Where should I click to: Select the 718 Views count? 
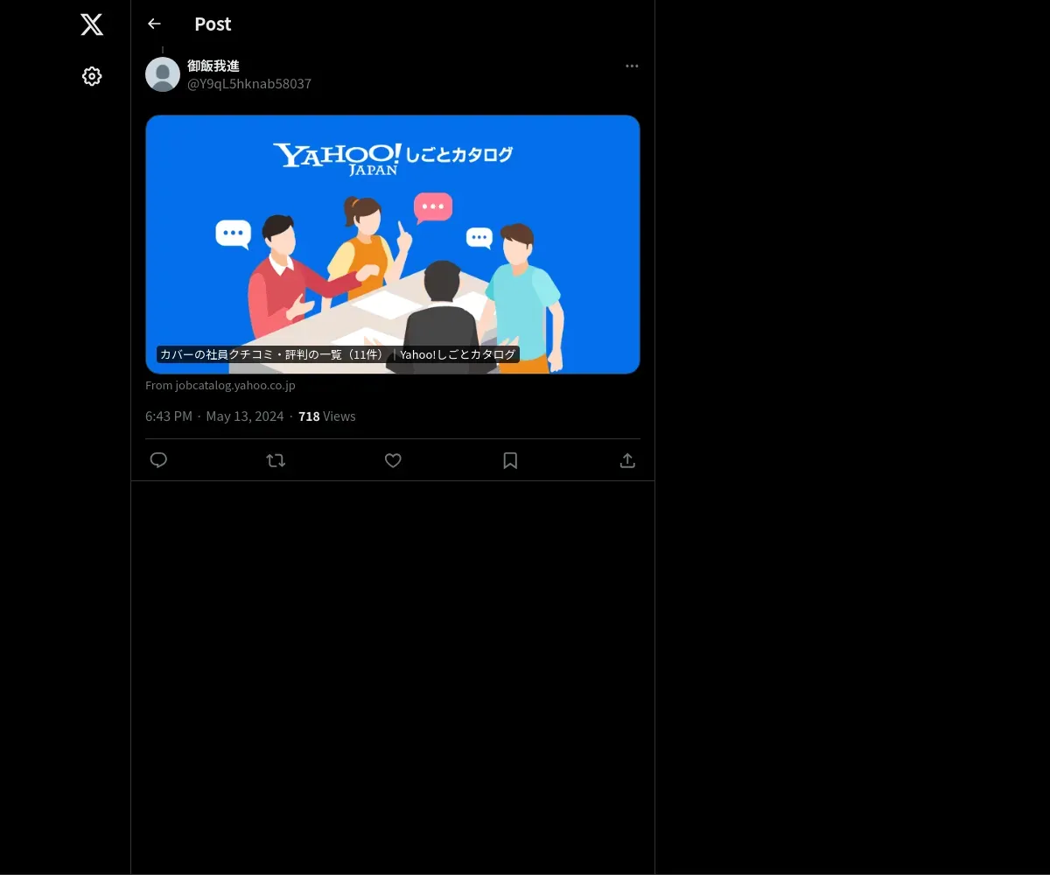pyautogui.click(x=327, y=416)
